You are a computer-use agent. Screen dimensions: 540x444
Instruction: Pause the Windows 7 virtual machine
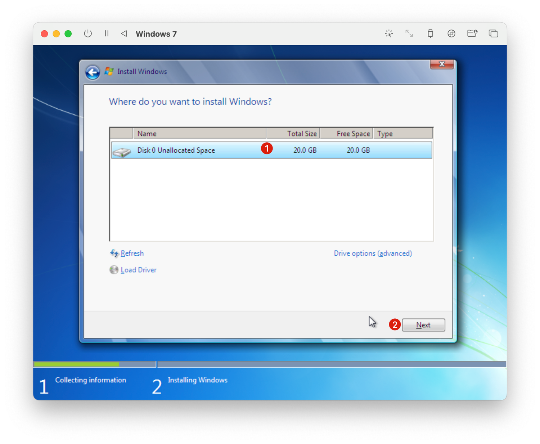(x=107, y=33)
